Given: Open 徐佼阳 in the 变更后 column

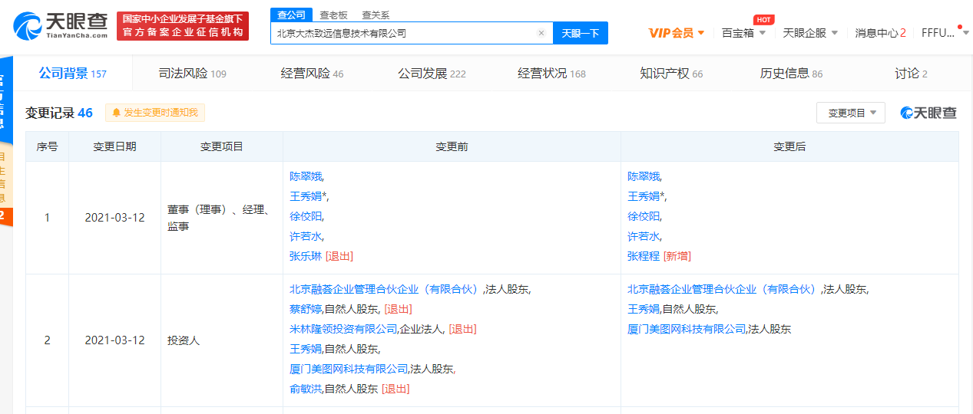Looking at the screenshot, I should 644,216.
